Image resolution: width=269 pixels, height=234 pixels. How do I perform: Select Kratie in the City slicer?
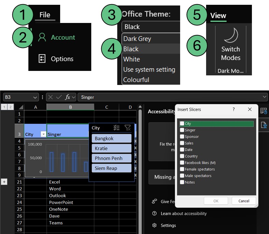pos(111,148)
